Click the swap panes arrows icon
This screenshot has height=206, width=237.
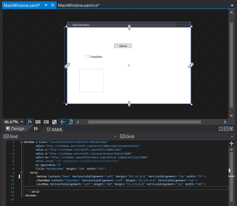pyautogui.click(x=36, y=129)
